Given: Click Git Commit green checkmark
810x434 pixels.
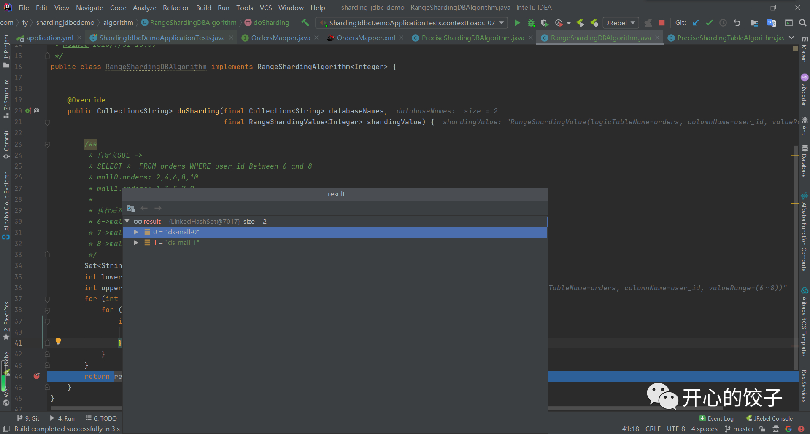Looking at the screenshot, I should 710,23.
